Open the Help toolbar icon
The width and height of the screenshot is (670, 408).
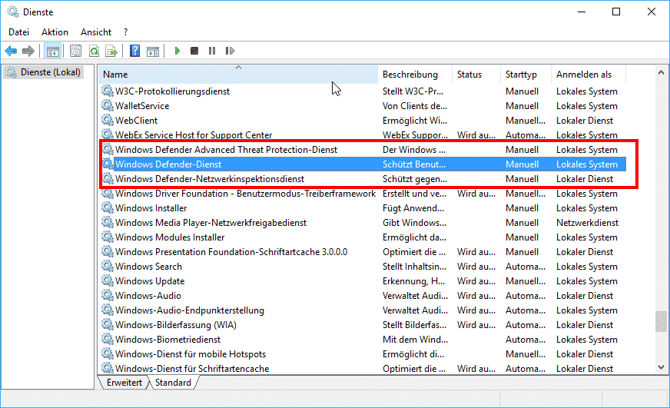click(x=135, y=51)
